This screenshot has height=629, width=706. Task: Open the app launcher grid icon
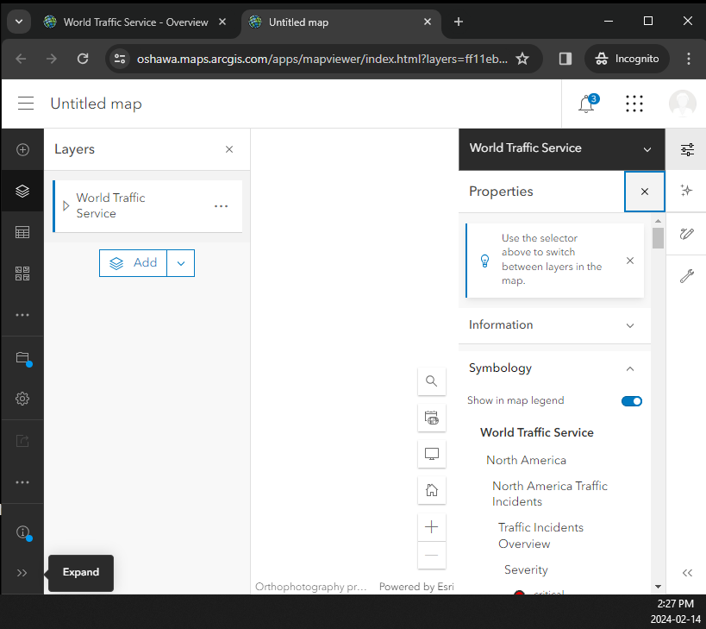(634, 104)
